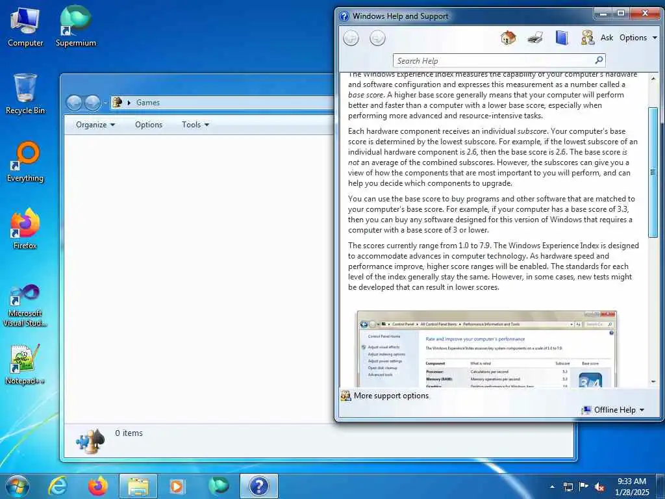
Task: Launch Firefox from the taskbar
Action: (97, 486)
